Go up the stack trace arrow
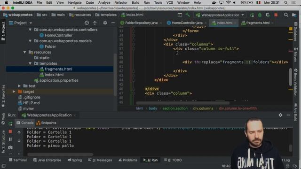This screenshot has width=301, height=169. 19,132
